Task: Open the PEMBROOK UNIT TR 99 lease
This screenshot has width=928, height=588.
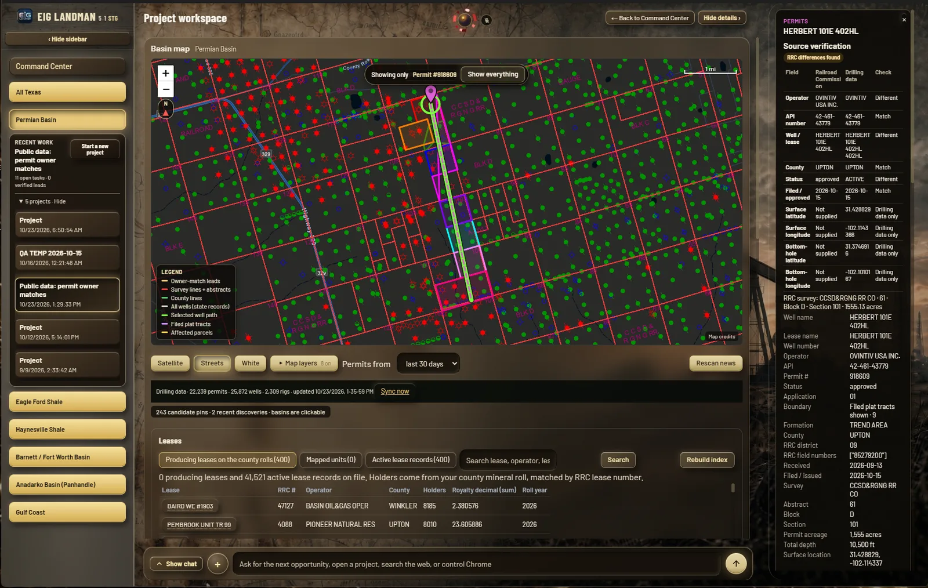Action: (199, 525)
